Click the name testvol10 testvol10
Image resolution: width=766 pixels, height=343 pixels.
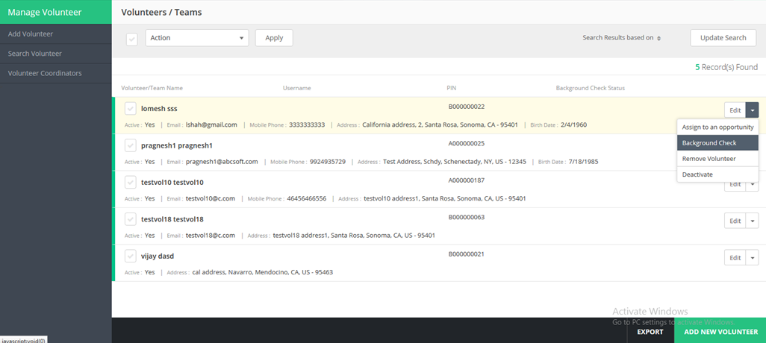pyautogui.click(x=172, y=183)
